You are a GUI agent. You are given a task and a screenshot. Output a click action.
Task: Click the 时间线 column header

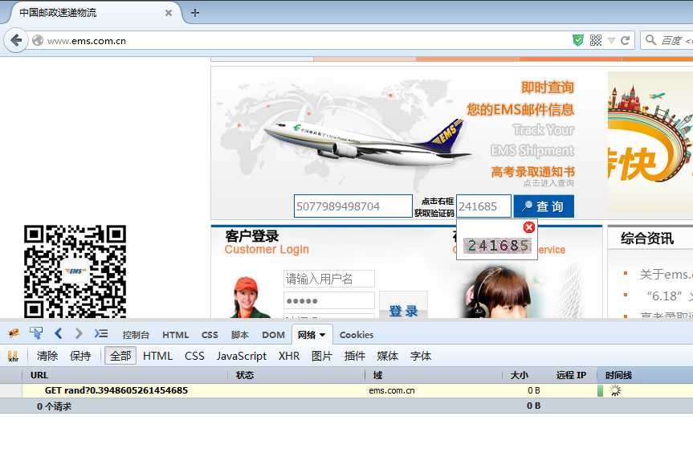646,375
